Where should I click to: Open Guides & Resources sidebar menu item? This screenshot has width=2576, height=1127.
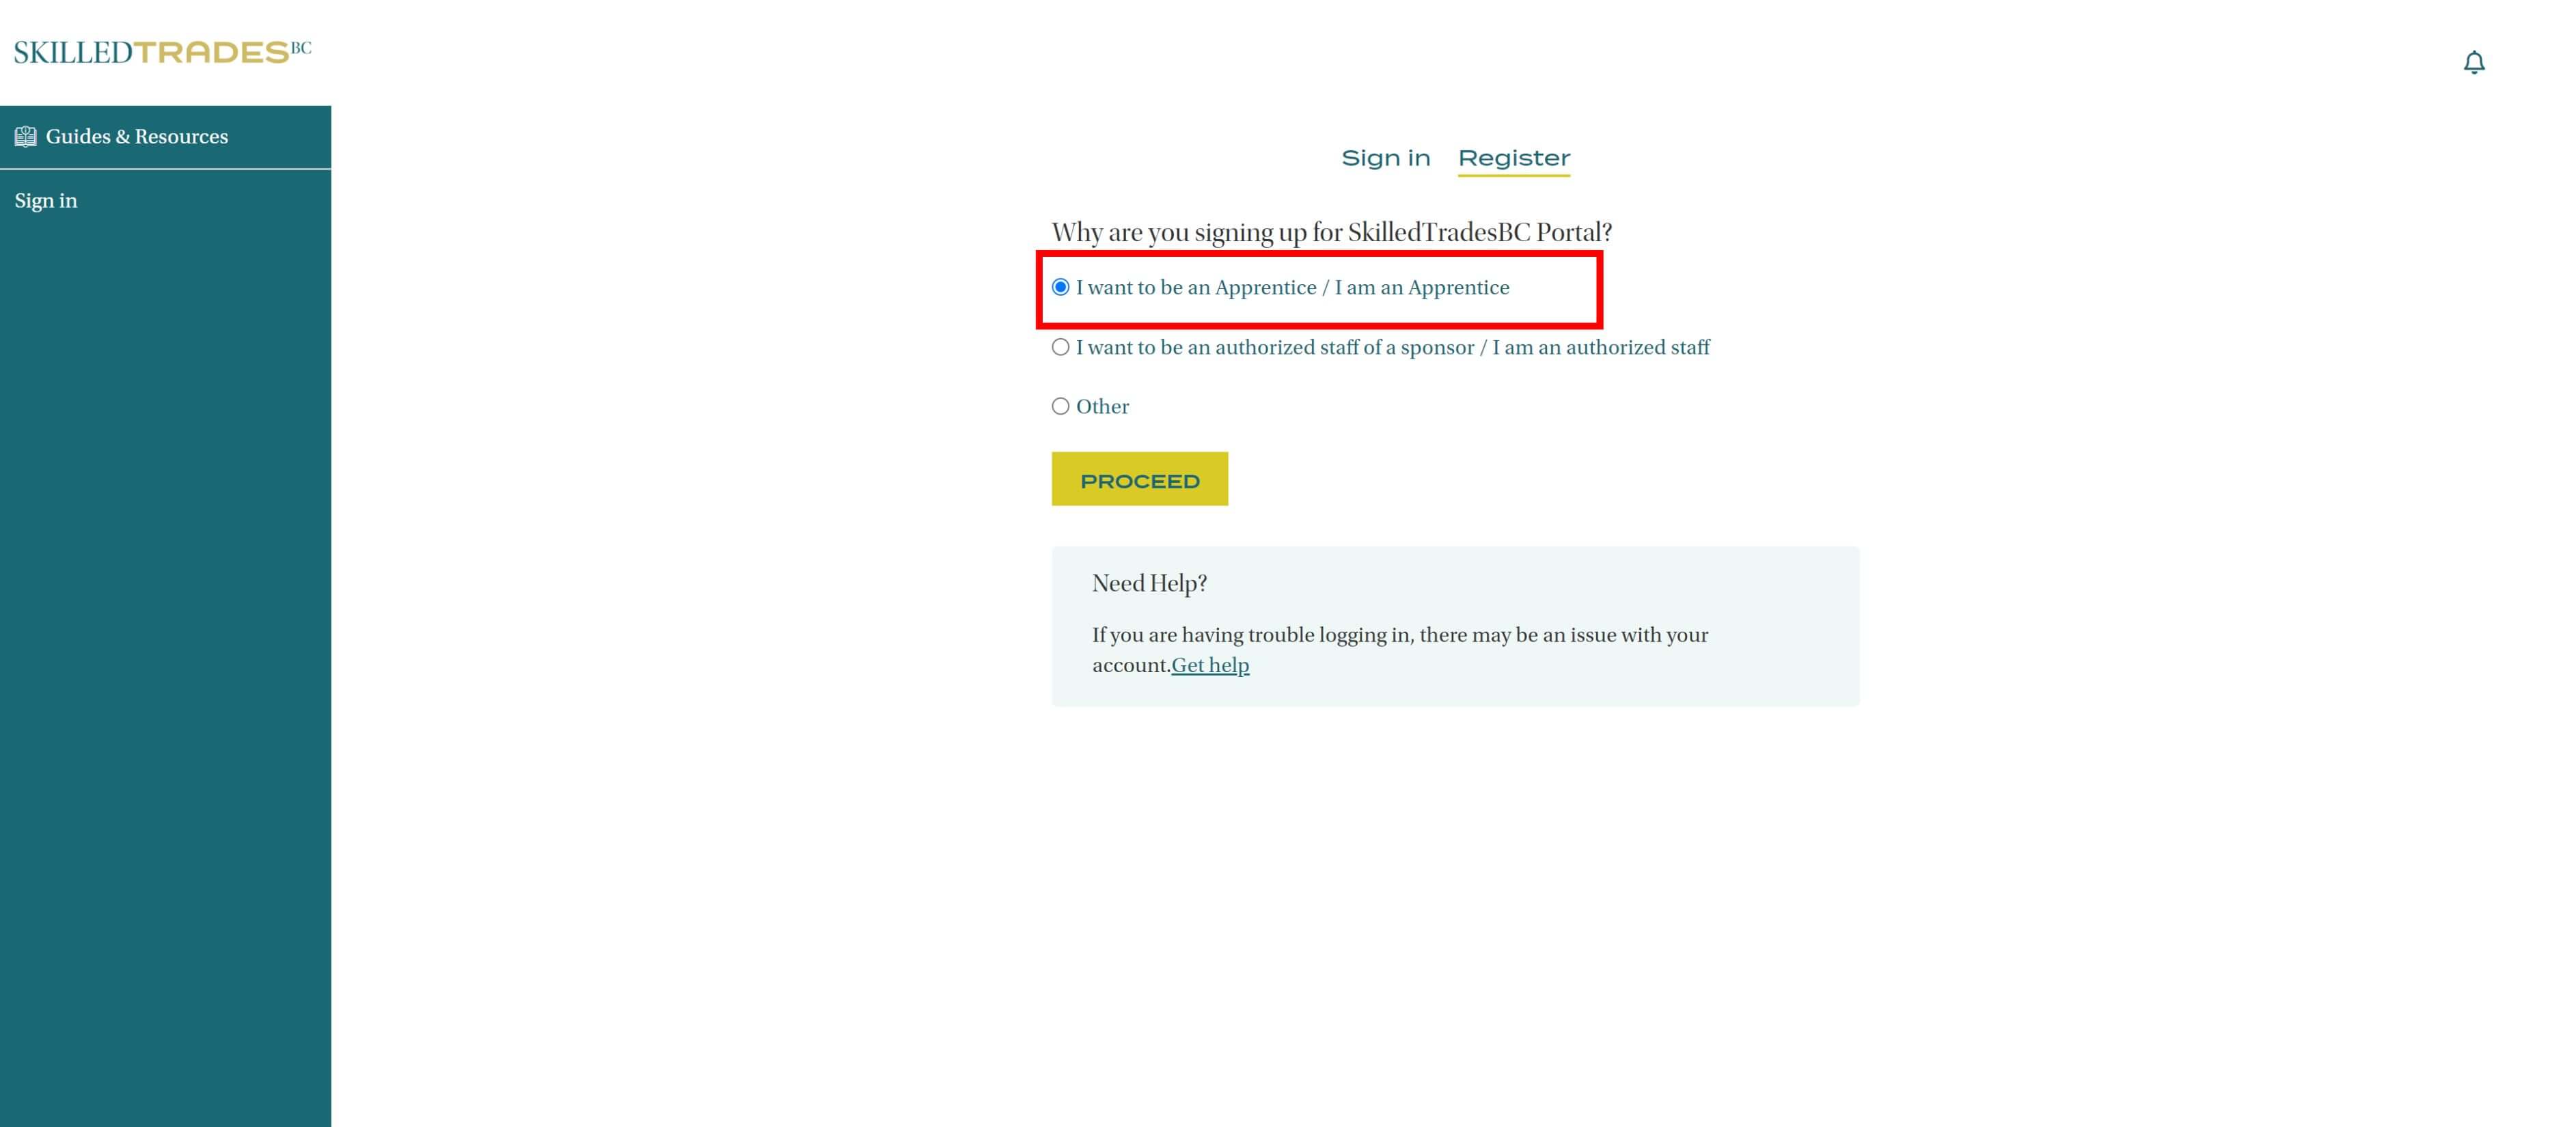[x=137, y=137]
